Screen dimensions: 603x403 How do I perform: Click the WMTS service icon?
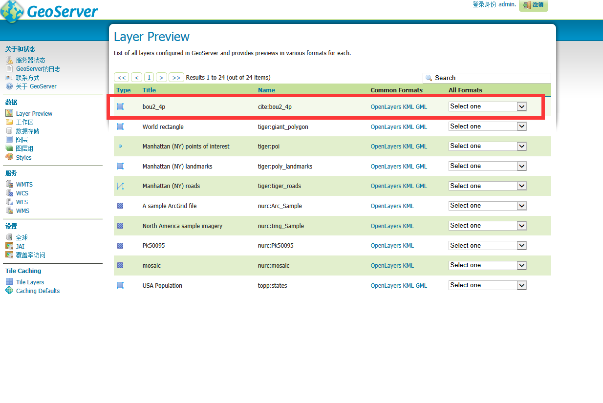tap(9, 184)
